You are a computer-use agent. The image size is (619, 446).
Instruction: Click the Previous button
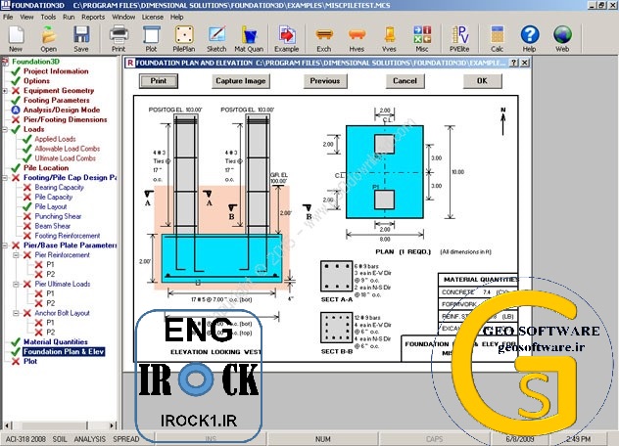click(325, 81)
